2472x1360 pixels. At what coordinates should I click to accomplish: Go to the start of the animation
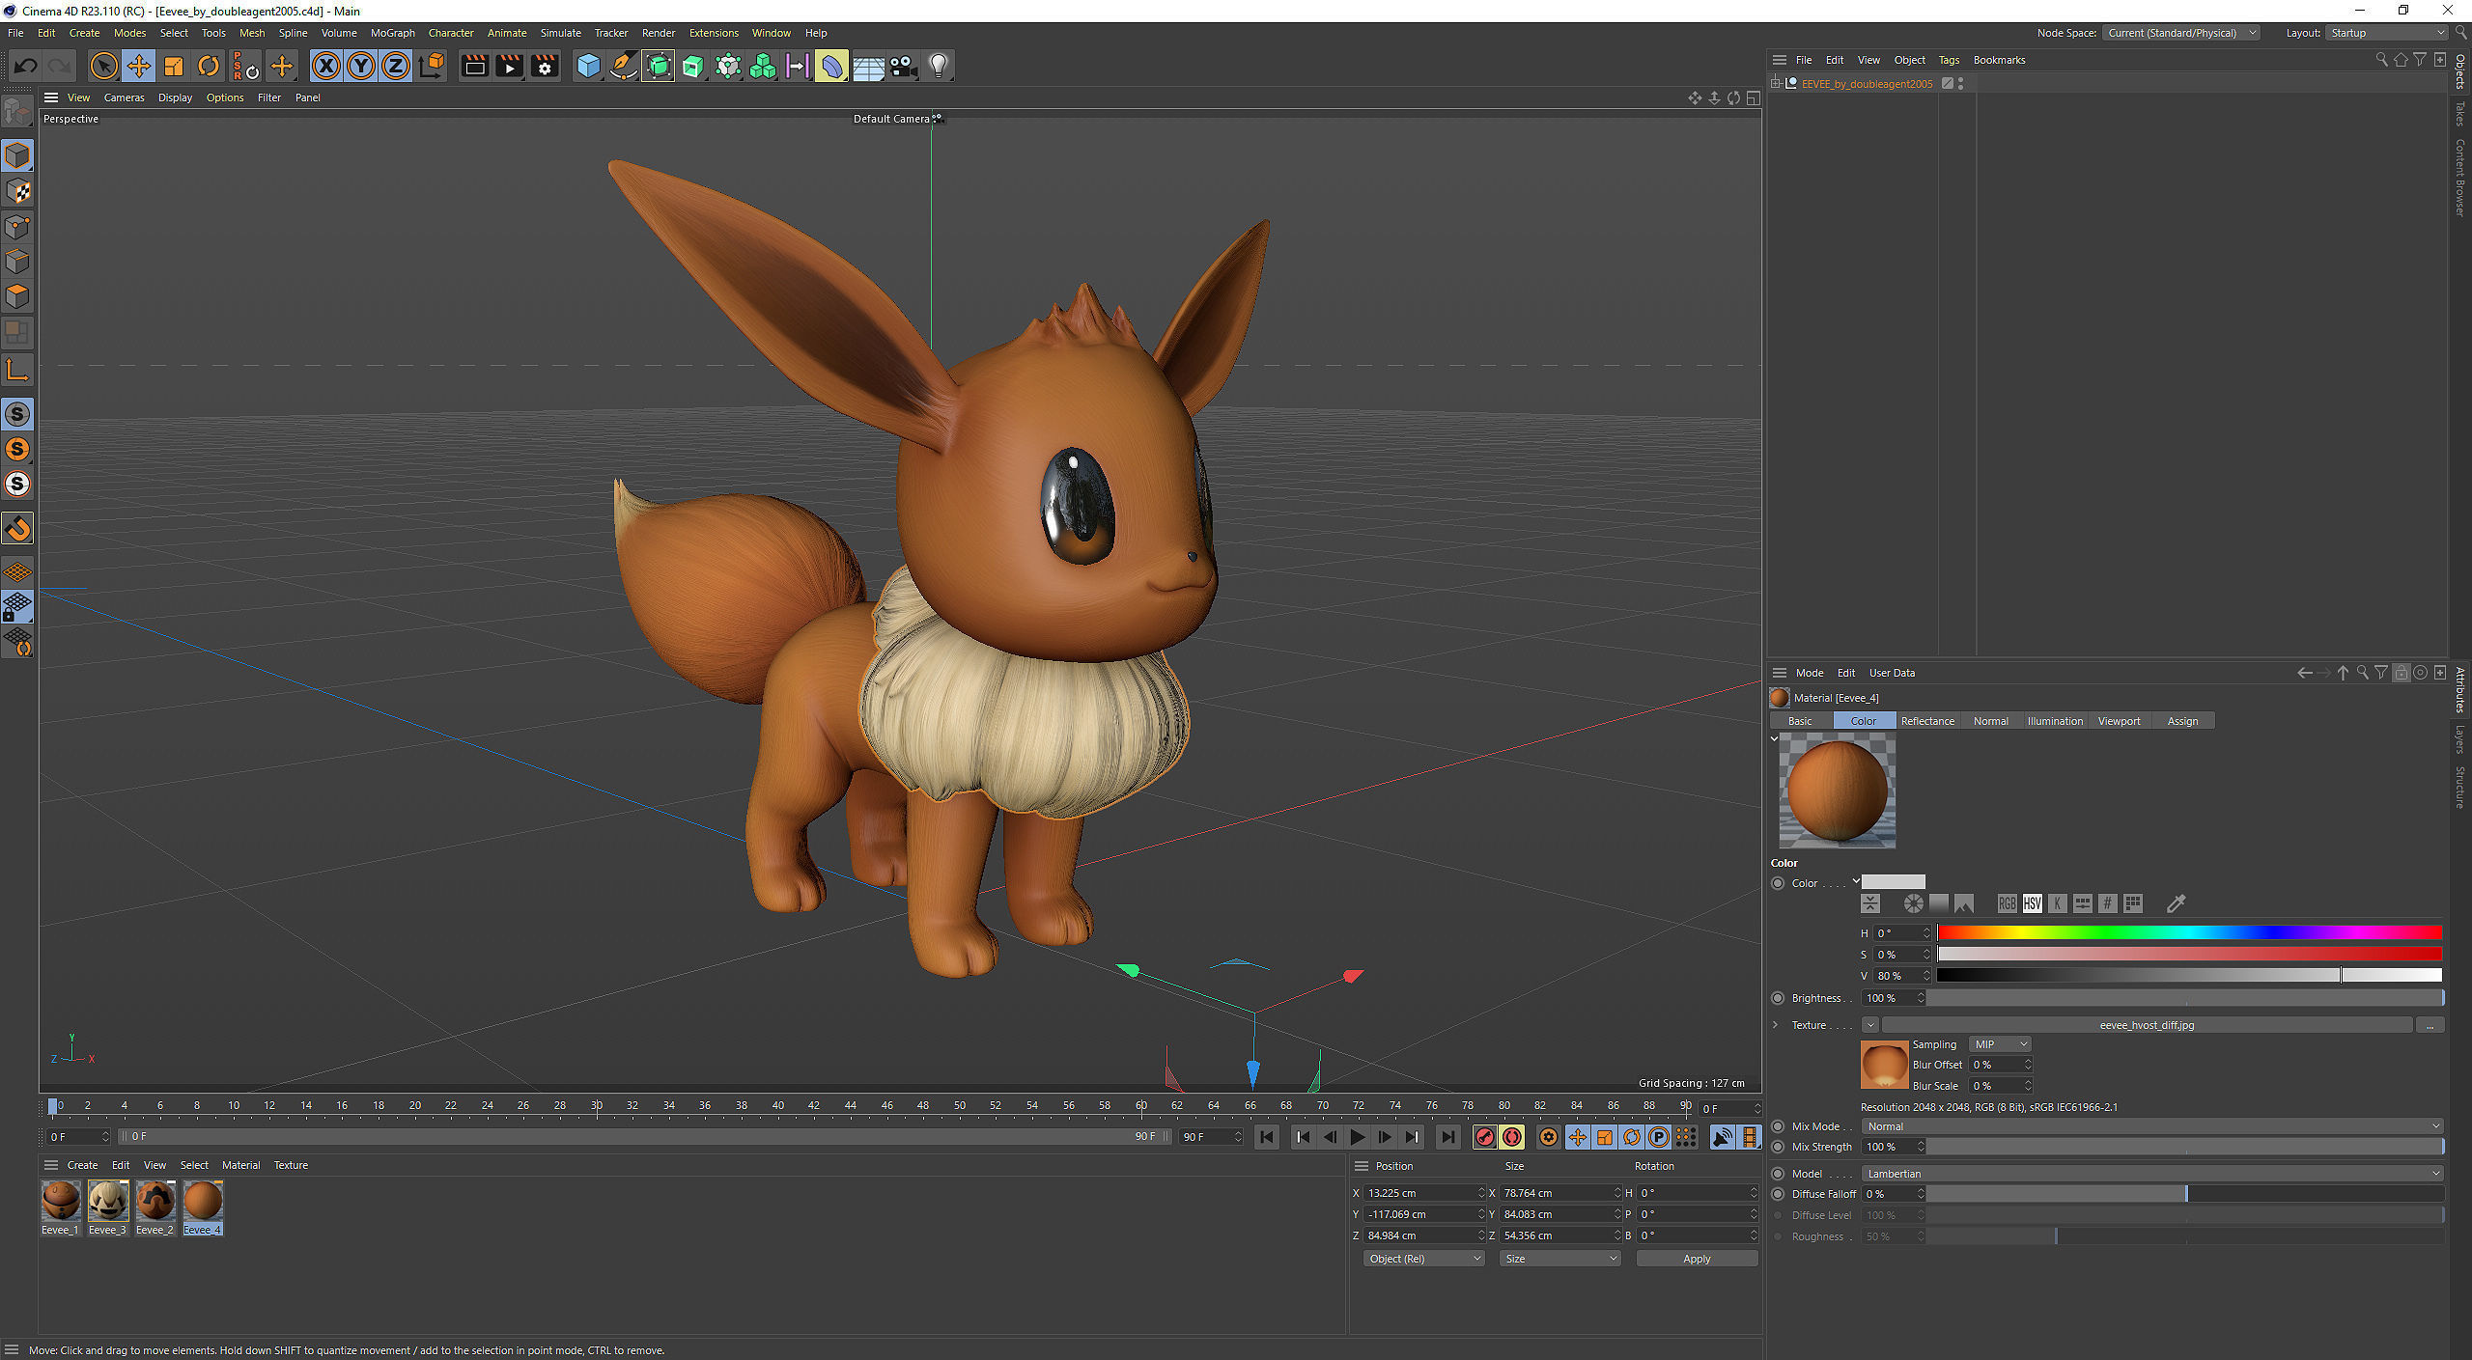tap(1267, 1137)
